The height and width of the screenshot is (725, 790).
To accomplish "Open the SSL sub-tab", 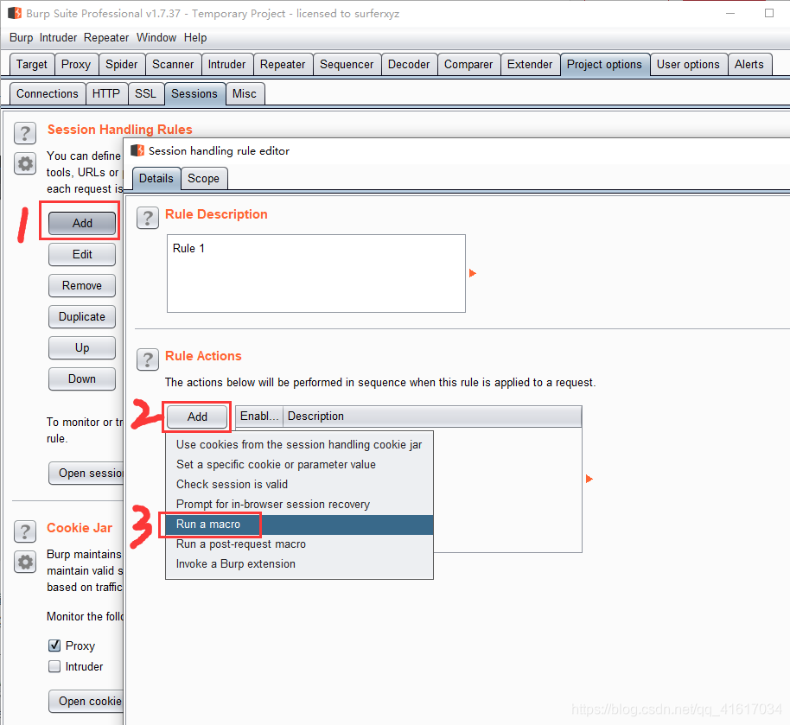I will (x=145, y=93).
